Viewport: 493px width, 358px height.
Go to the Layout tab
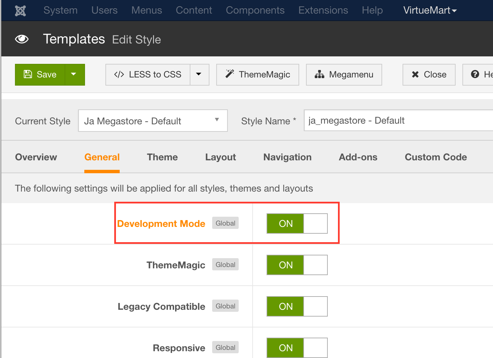(221, 157)
